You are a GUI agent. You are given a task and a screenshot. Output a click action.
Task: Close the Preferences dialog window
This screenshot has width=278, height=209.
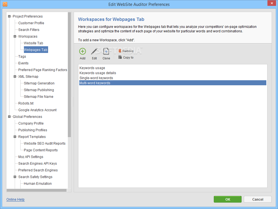tap(272, 3)
